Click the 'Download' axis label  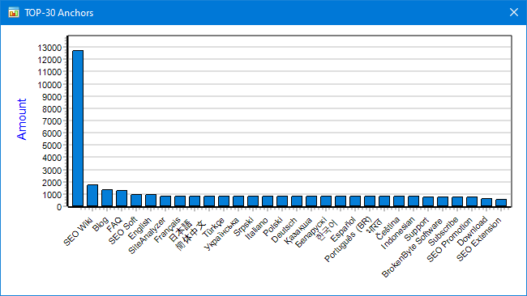[473, 231]
